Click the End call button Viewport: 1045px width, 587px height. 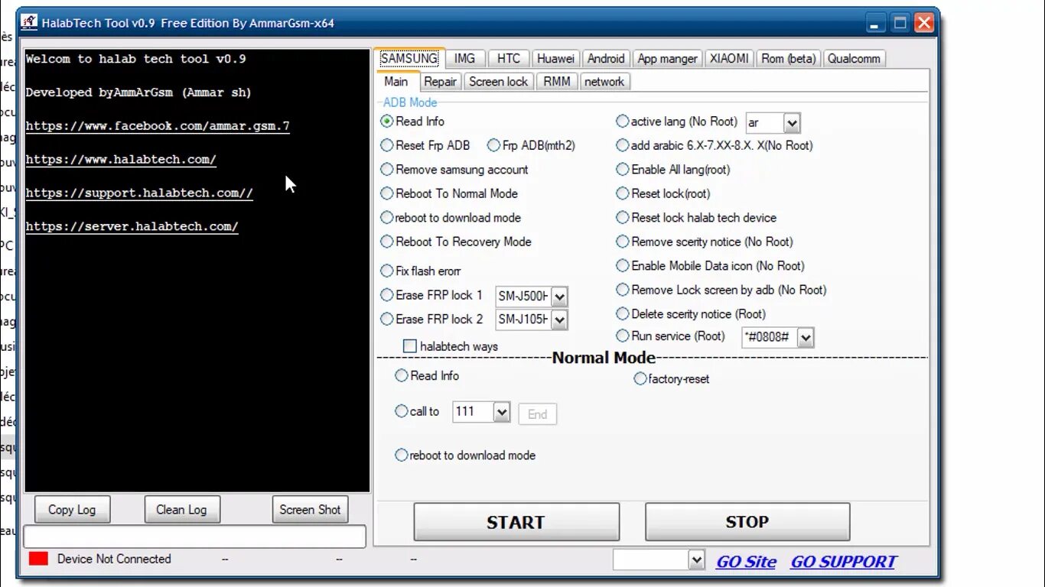coord(537,414)
